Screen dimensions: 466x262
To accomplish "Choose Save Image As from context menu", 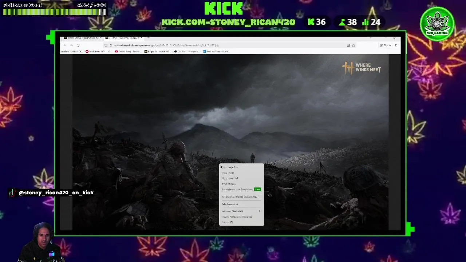I will click(x=241, y=167).
